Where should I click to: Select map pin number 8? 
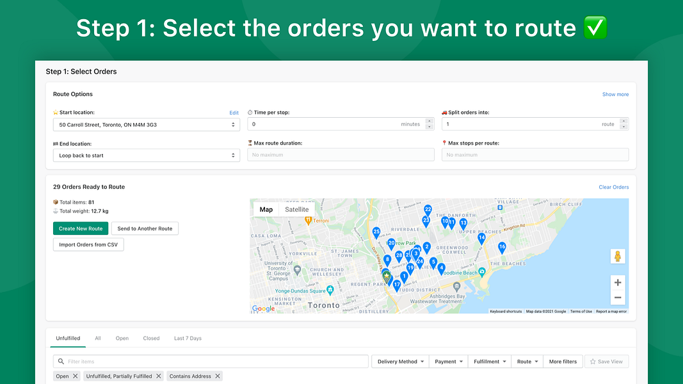pyautogui.click(x=387, y=260)
